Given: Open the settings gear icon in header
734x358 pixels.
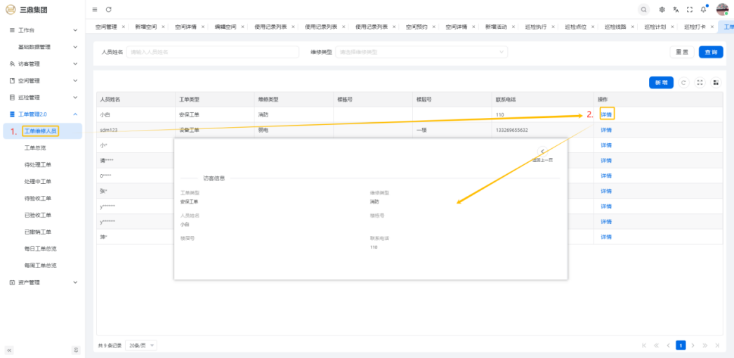Looking at the screenshot, I should (662, 9).
